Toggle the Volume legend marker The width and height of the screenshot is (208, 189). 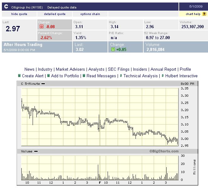tap(36, 151)
